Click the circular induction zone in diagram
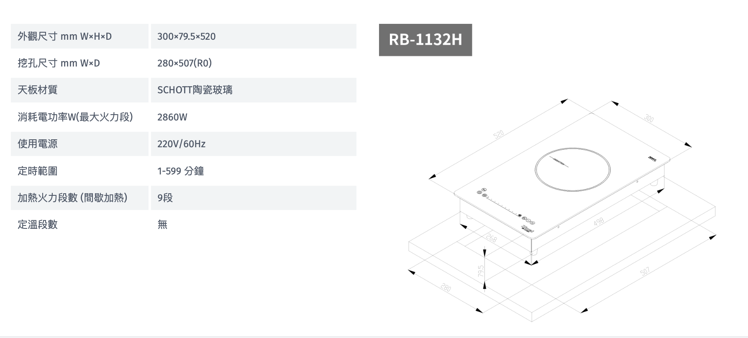Viewport: 748px width, 338px height. (572, 169)
